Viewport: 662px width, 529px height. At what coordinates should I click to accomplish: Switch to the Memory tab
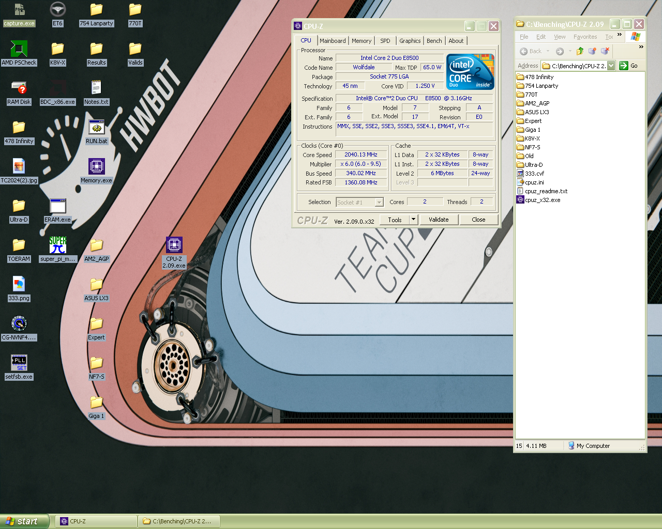[x=362, y=41]
